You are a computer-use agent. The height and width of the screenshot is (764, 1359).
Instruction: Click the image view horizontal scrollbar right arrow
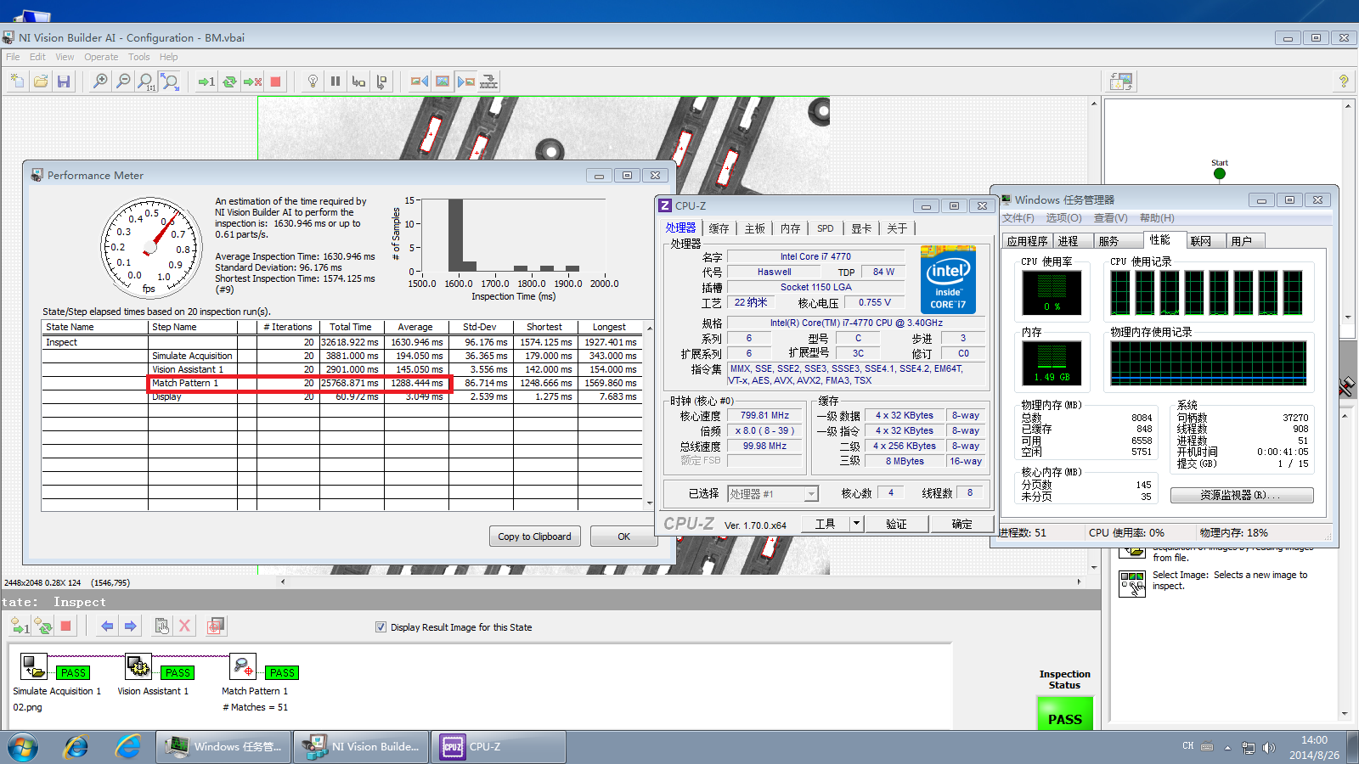click(1079, 581)
